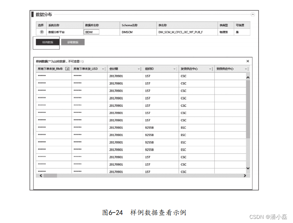Click the 物理表 table type cell
Screen dimensions: 293x223
226,32
